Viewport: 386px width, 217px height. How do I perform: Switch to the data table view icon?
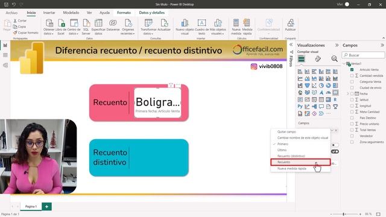tap(5, 55)
